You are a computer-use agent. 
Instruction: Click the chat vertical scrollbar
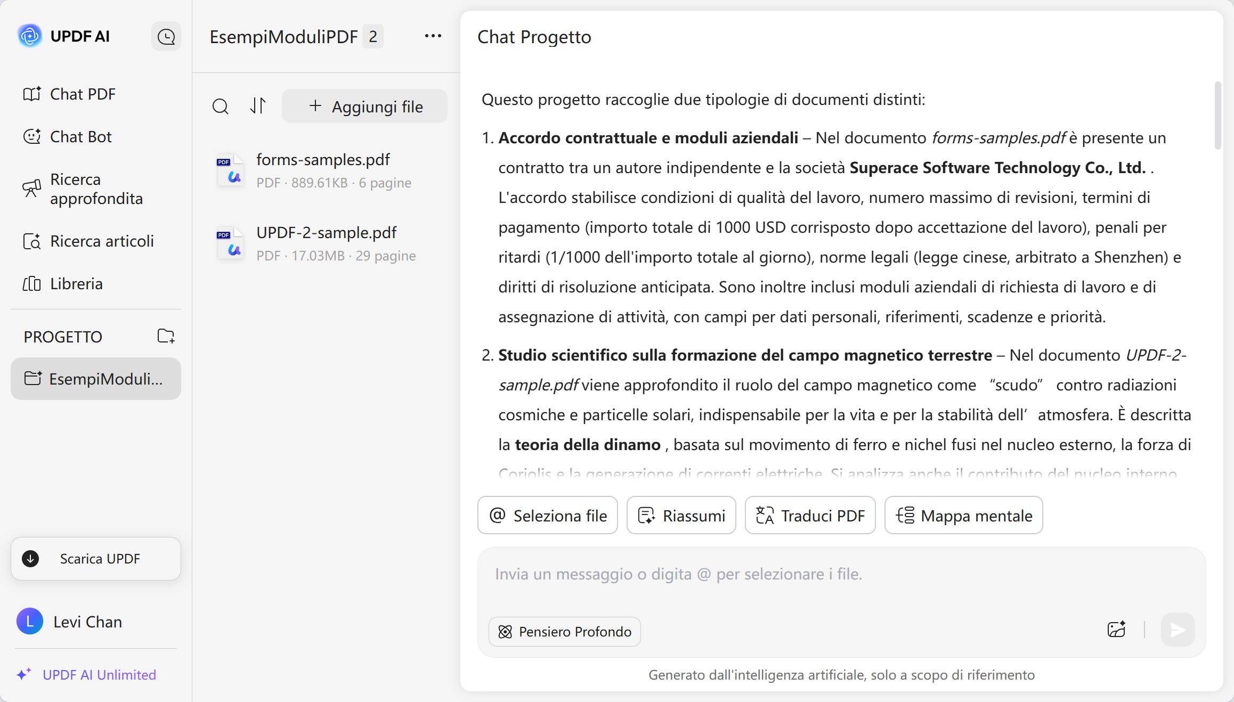pos(1217,116)
